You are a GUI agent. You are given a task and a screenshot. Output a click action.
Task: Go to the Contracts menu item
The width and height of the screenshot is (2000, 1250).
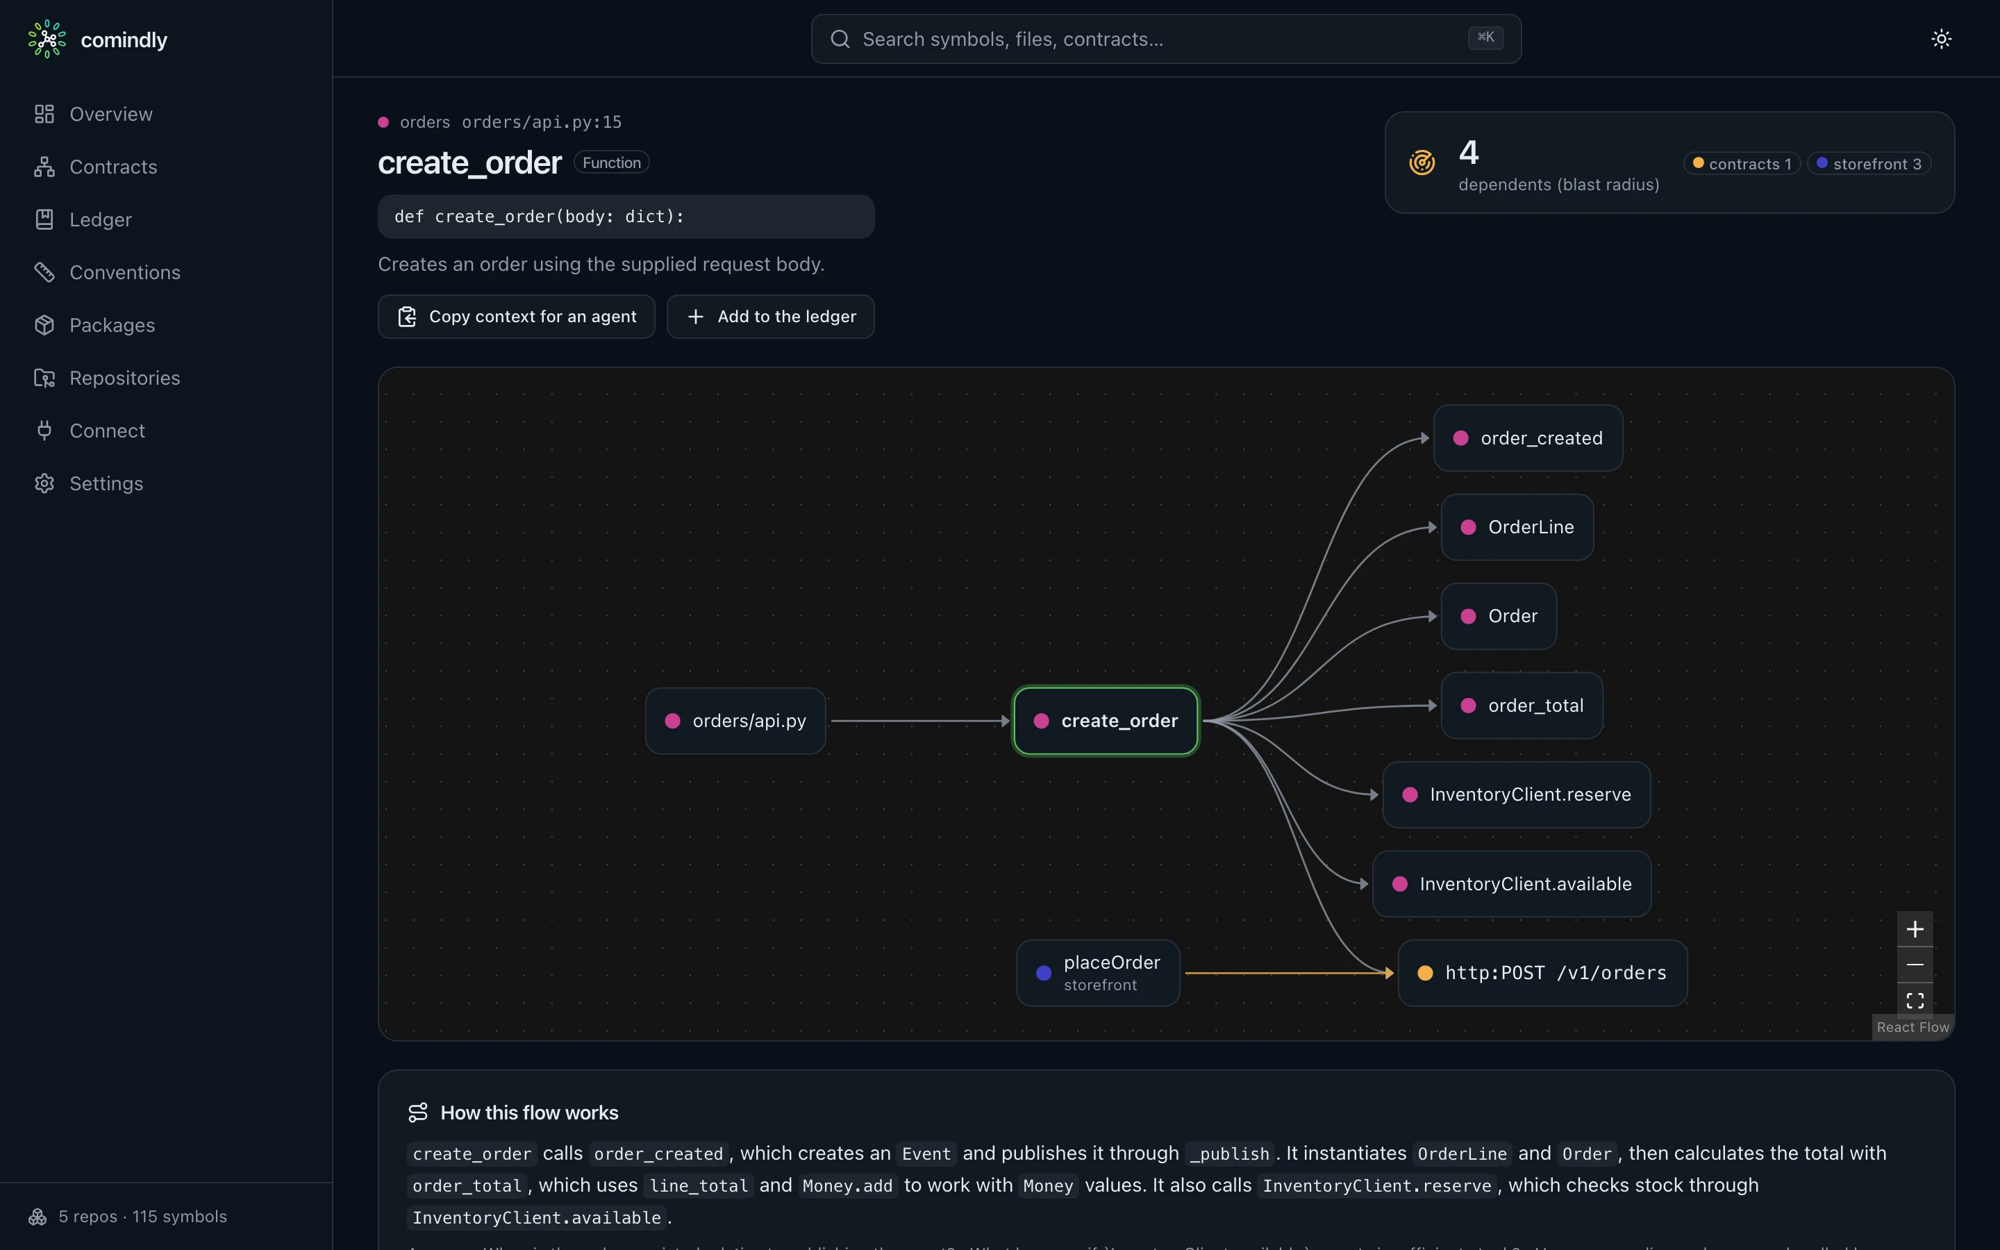point(166,167)
